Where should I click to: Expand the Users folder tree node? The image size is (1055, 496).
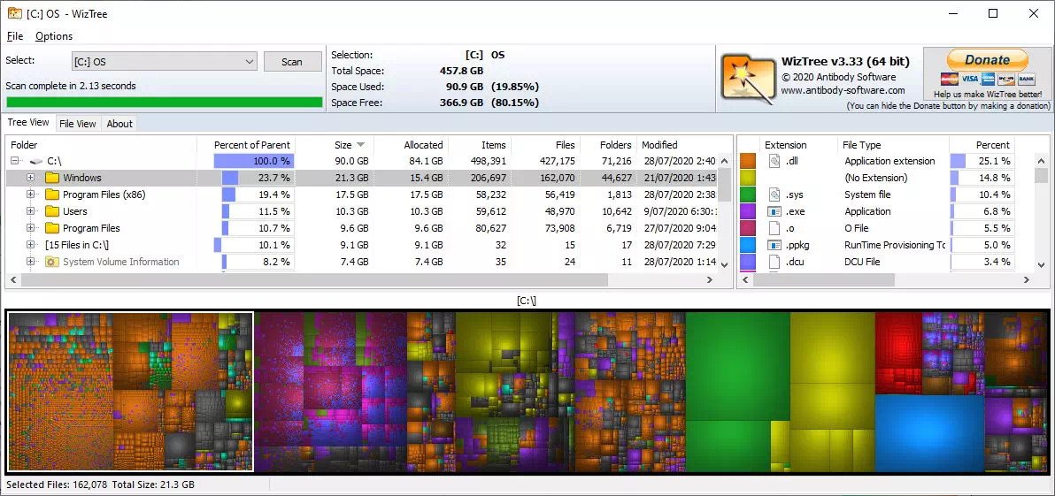click(30, 211)
